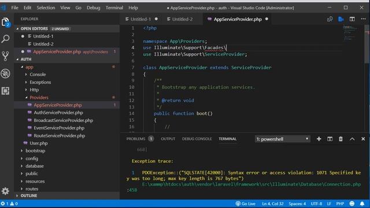Close the terminal panel
The image size is (370, 208).
tap(363, 139)
